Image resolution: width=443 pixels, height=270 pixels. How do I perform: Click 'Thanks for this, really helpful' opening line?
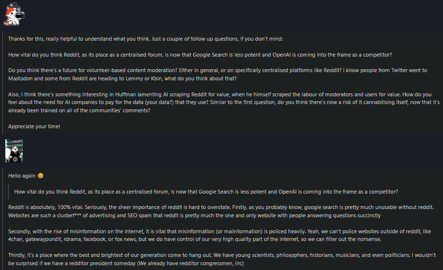[42, 39]
